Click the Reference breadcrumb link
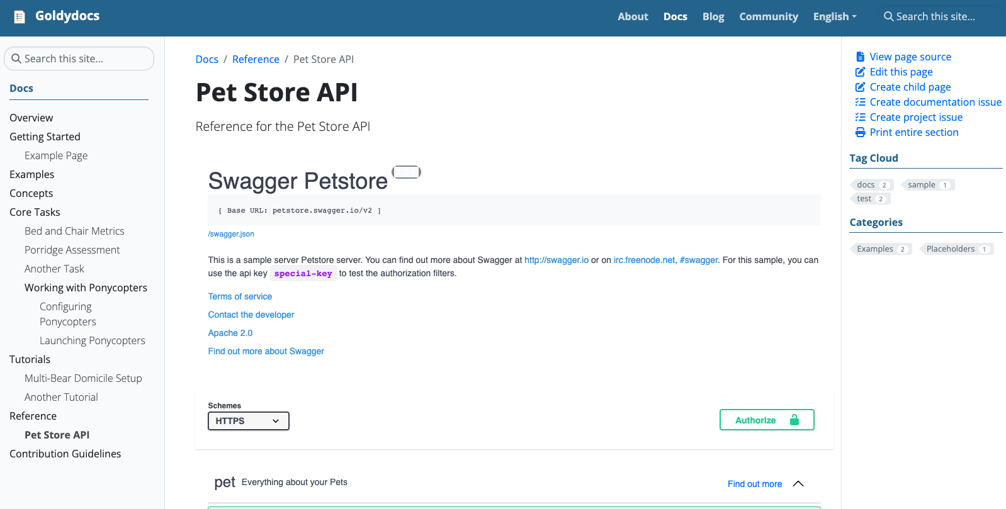Image resolution: width=1006 pixels, height=509 pixels. point(256,59)
